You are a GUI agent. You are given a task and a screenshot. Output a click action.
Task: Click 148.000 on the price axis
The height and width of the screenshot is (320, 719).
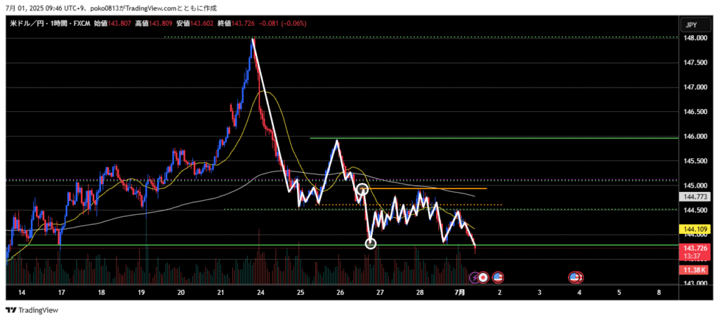[x=694, y=39]
